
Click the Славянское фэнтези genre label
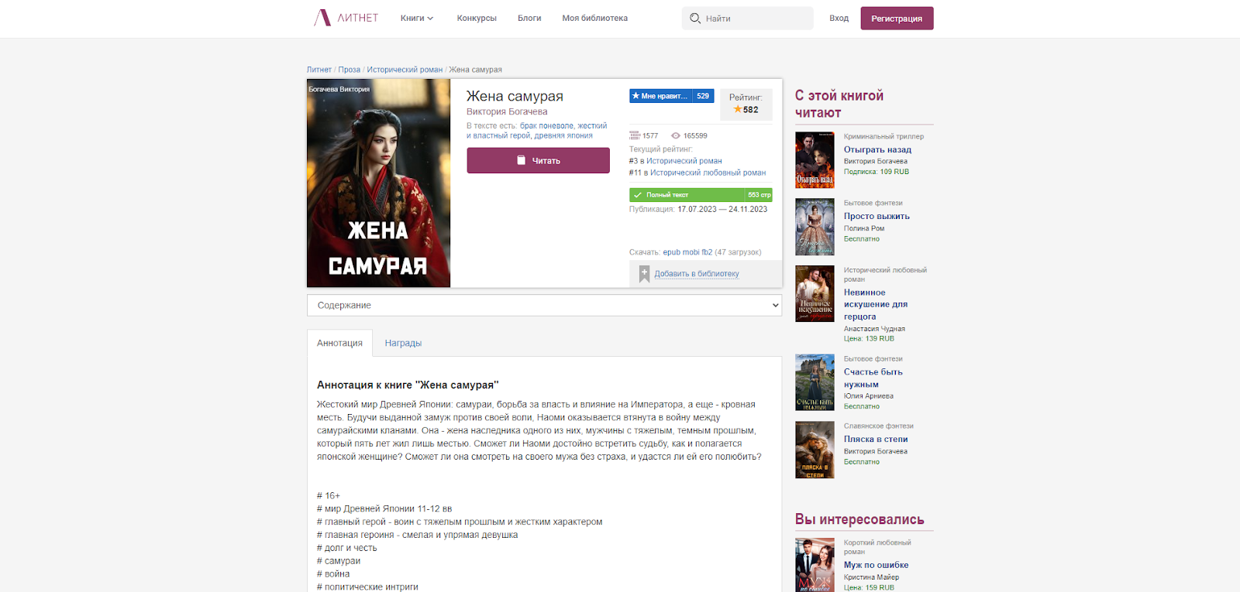[878, 426]
